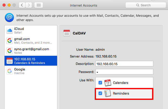Select the syno.grant@gmail.com Notes account
The width and height of the screenshot is (168, 109).
click(30, 51)
